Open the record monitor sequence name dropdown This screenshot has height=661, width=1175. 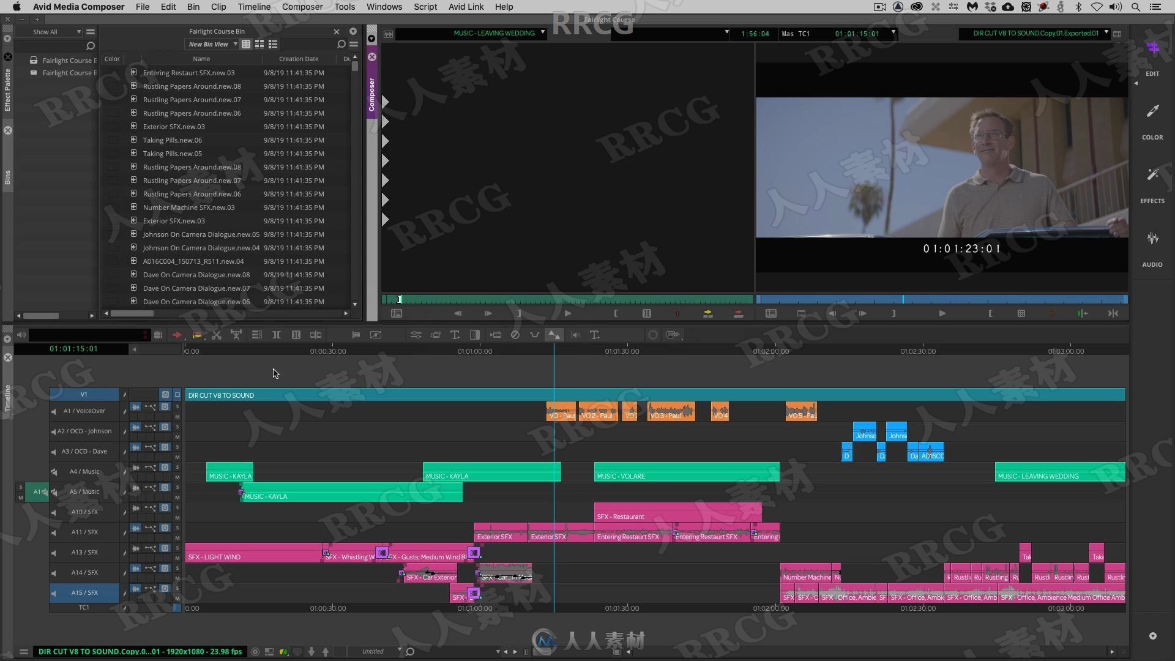1106,33
